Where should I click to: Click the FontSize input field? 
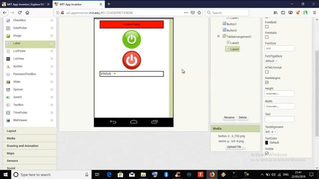(280, 48)
